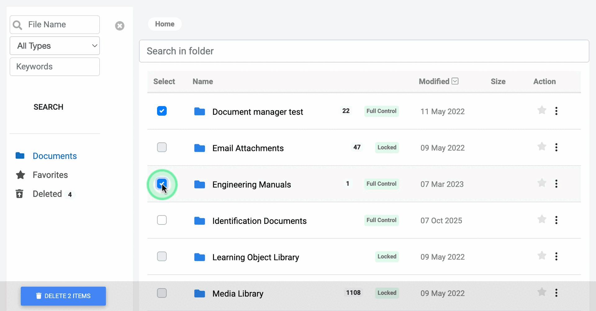Click the Size column header

coord(498,82)
